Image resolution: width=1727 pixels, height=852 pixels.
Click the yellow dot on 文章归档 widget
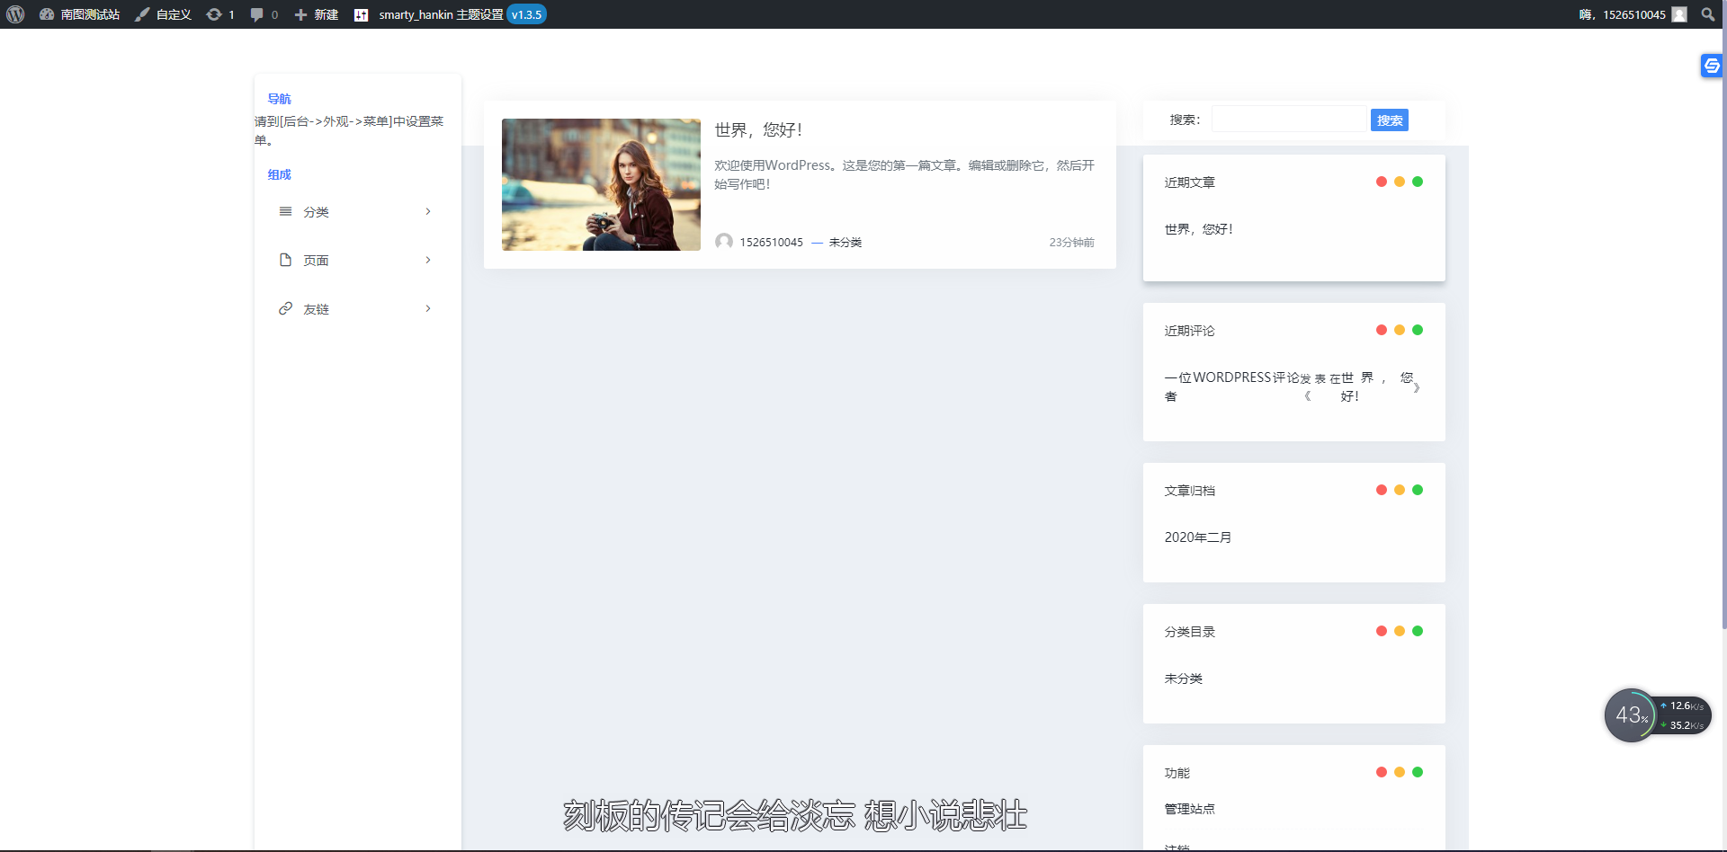coord(1400,489)
